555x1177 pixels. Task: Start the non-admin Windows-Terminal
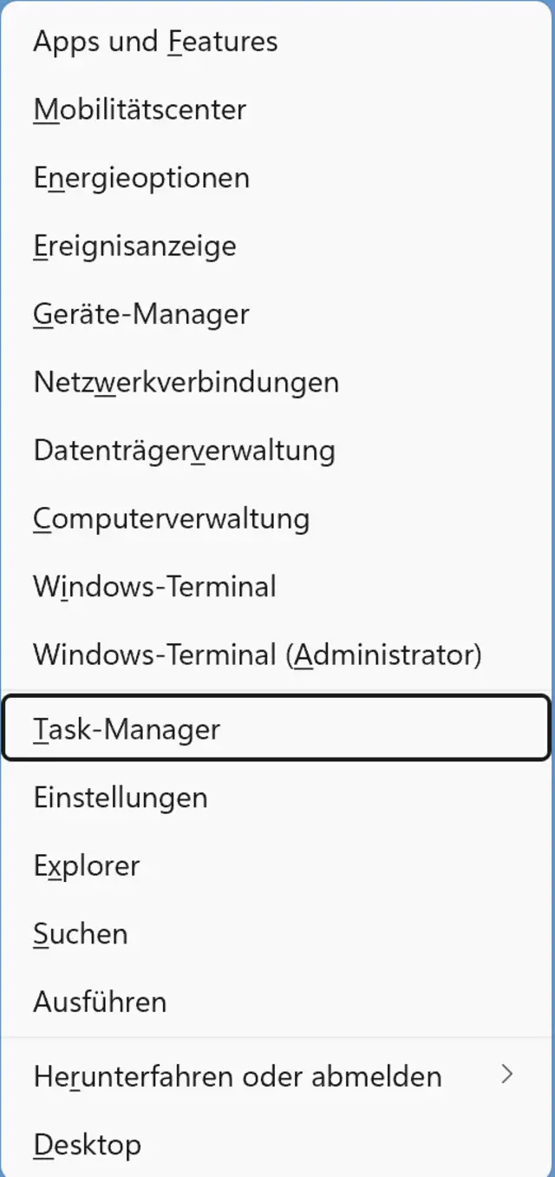point(154,586)
